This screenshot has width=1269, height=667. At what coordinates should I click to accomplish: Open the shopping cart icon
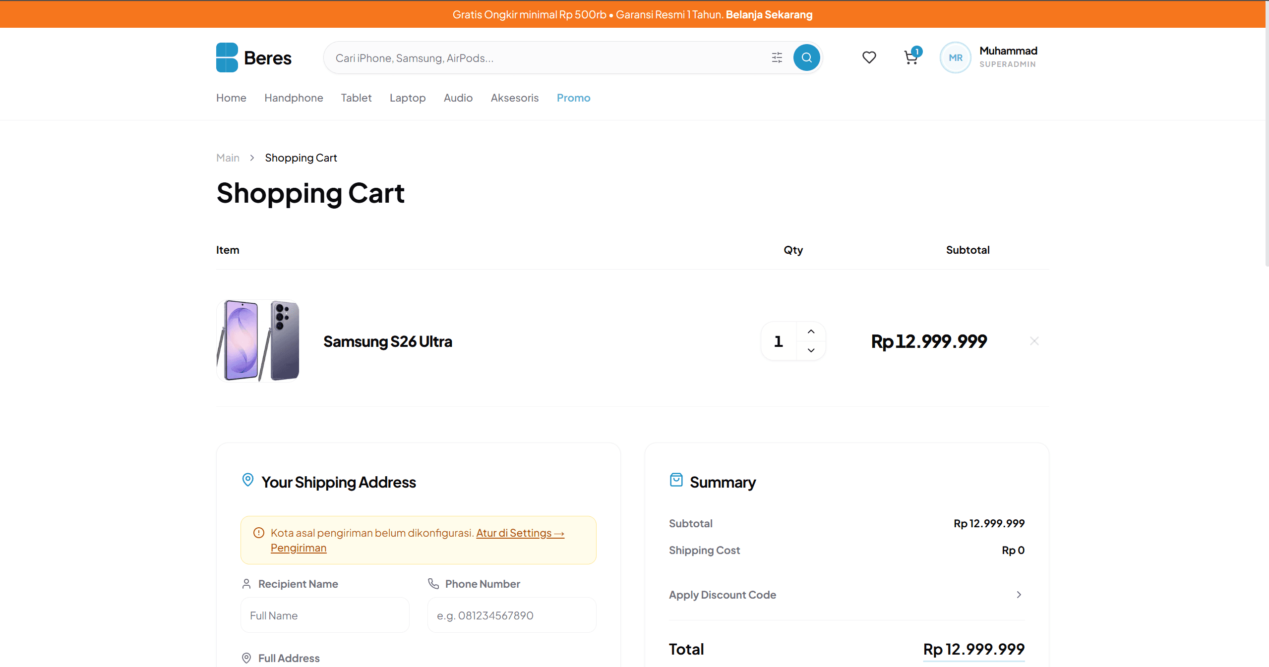(910, 58)
